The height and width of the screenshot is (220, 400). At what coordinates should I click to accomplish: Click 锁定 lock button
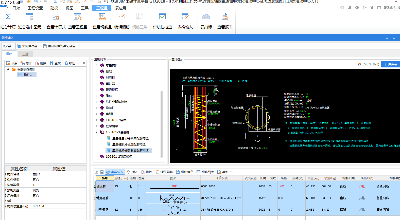tap(70, 63)
